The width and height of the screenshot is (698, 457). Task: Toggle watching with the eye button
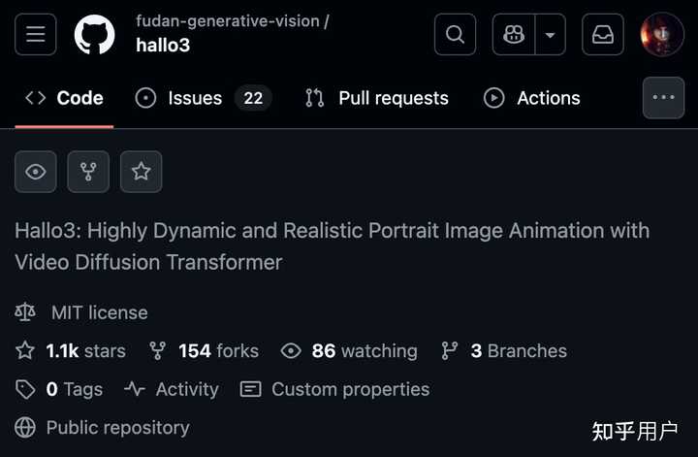[36, 172]
